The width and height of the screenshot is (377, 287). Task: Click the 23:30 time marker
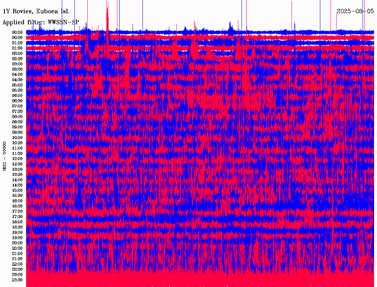click(17, 280)
